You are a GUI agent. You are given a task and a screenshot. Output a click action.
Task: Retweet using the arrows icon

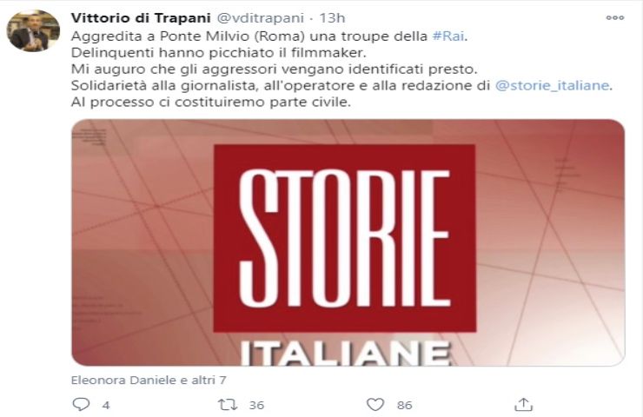pyautogui.click(x=227, y=405)
